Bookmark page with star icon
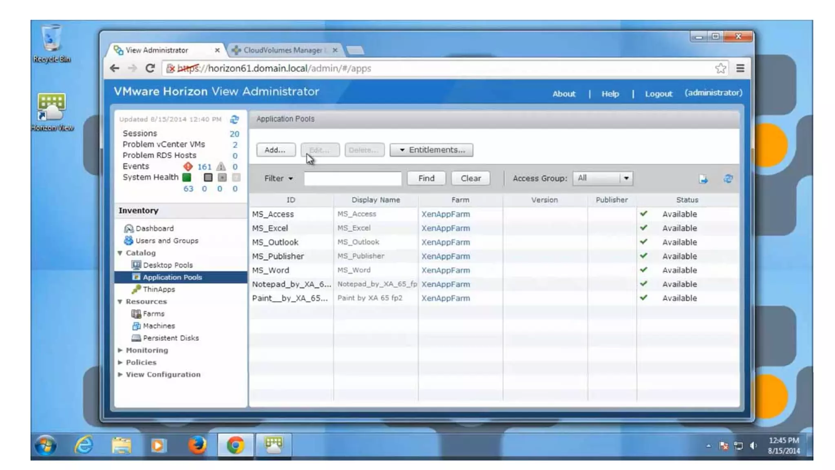Viewport: 835px width, 470px height. (720, 68)
